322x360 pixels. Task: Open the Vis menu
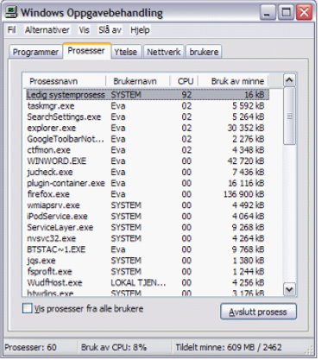(x=85, y=30)
